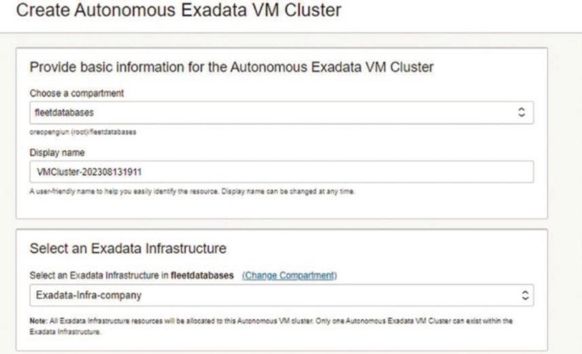Focus the Display name input field
Viewport: 582px width, 354px height.
pyautogui.click(x=281, y=171)
